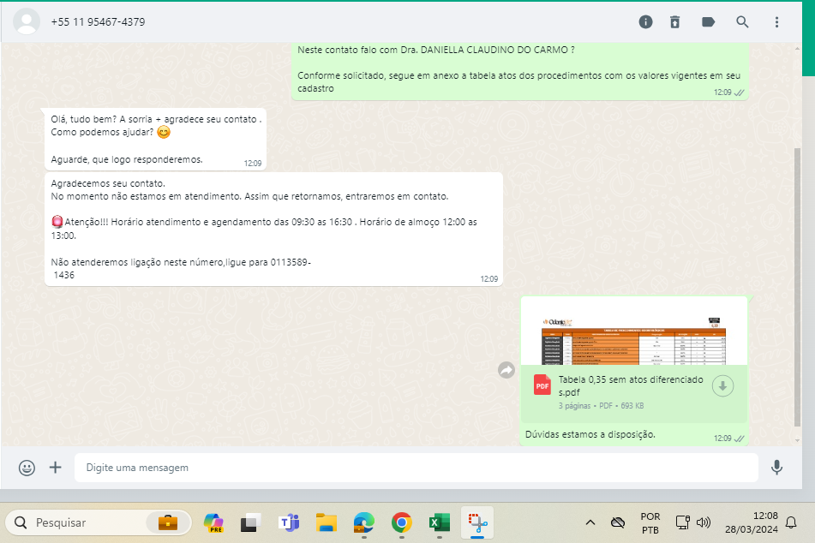Open contact info icon in chat header
The width and height of the screenshot is (815, 543).
click(x=645, y=21)
